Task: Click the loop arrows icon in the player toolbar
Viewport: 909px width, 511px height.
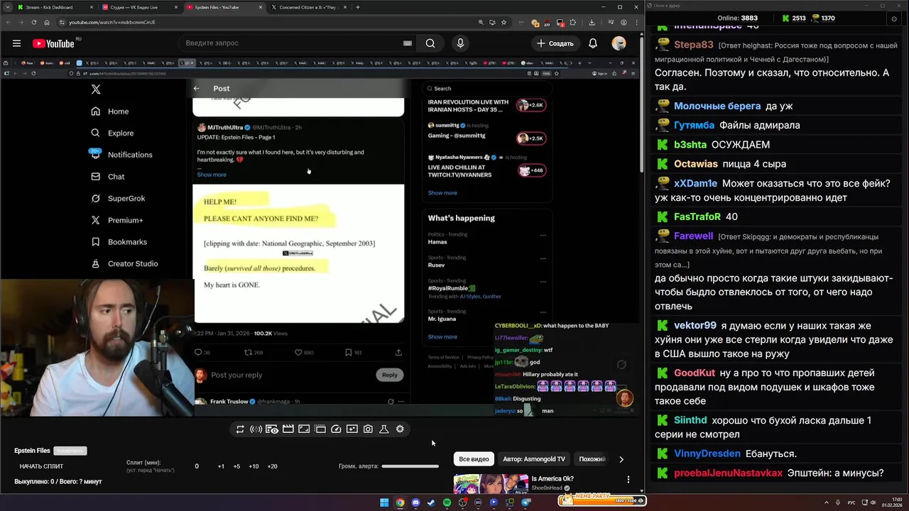Action: 240,429
